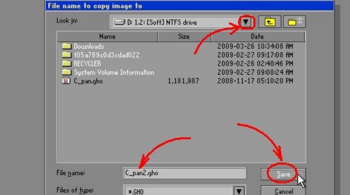Click the date 2009-02-27 09:08:24 AM

255,72
